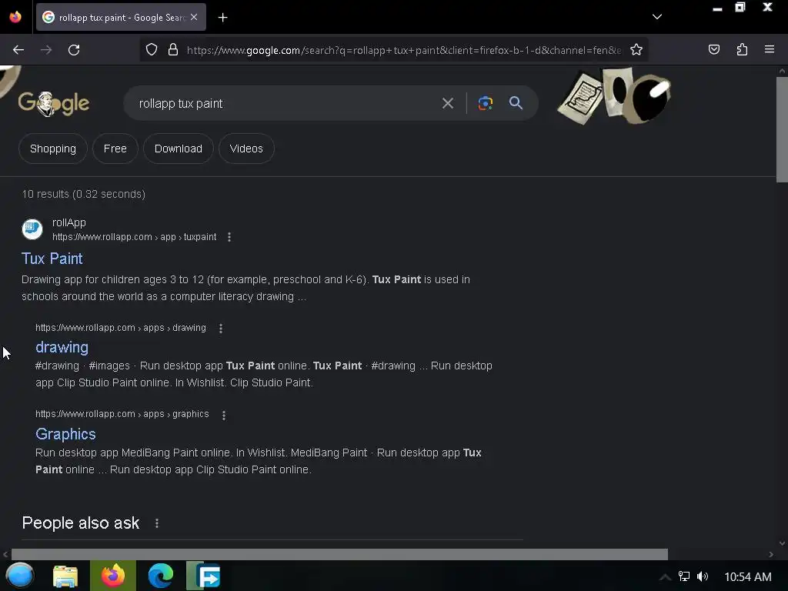Close the rollapp tux paint tab
This screenshot has height=591, width=788.
(x=194, y=17)
